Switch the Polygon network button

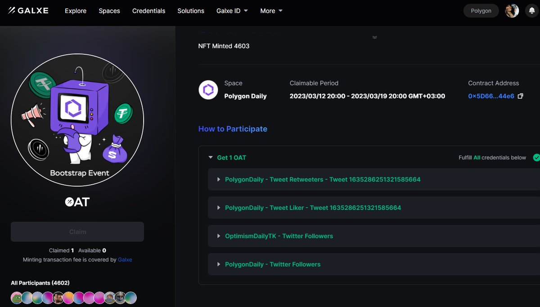click(481, 11)
